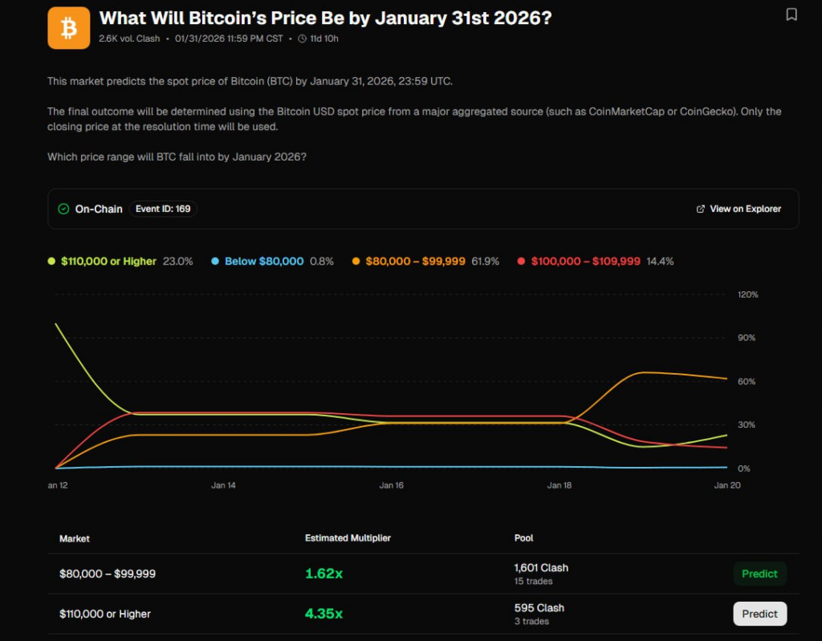Click the green On-Chain checkmark icon

click(63, 209)
